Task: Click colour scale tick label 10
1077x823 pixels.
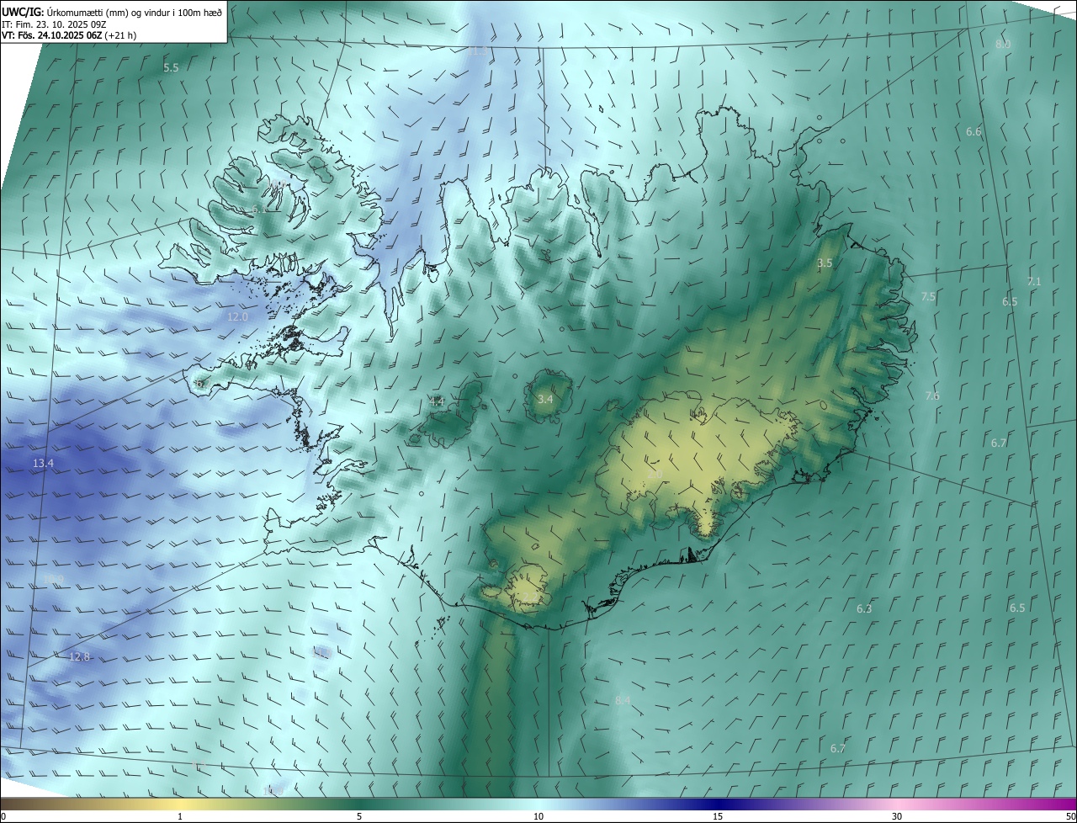Action: 538,817
